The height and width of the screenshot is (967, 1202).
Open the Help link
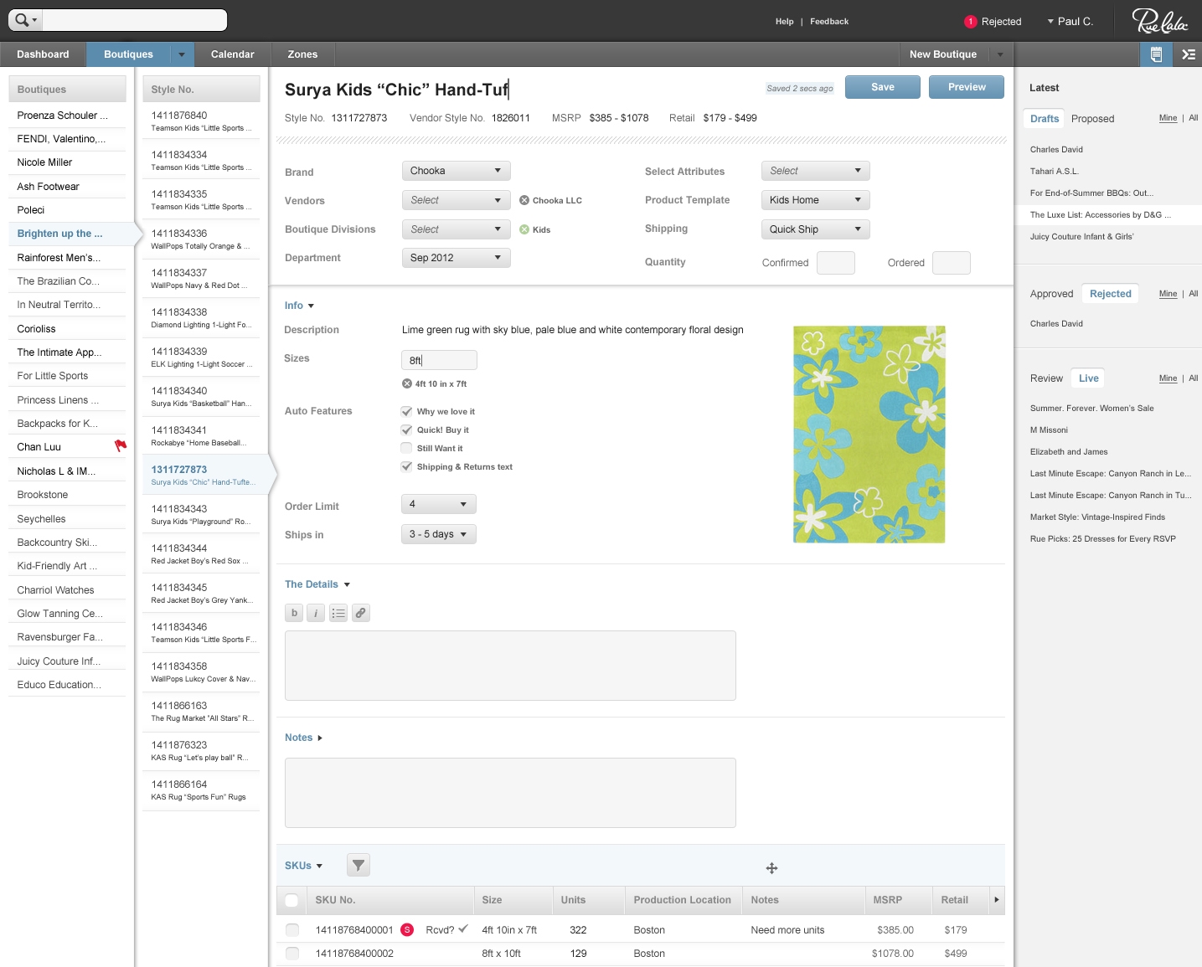pos(784,22)
